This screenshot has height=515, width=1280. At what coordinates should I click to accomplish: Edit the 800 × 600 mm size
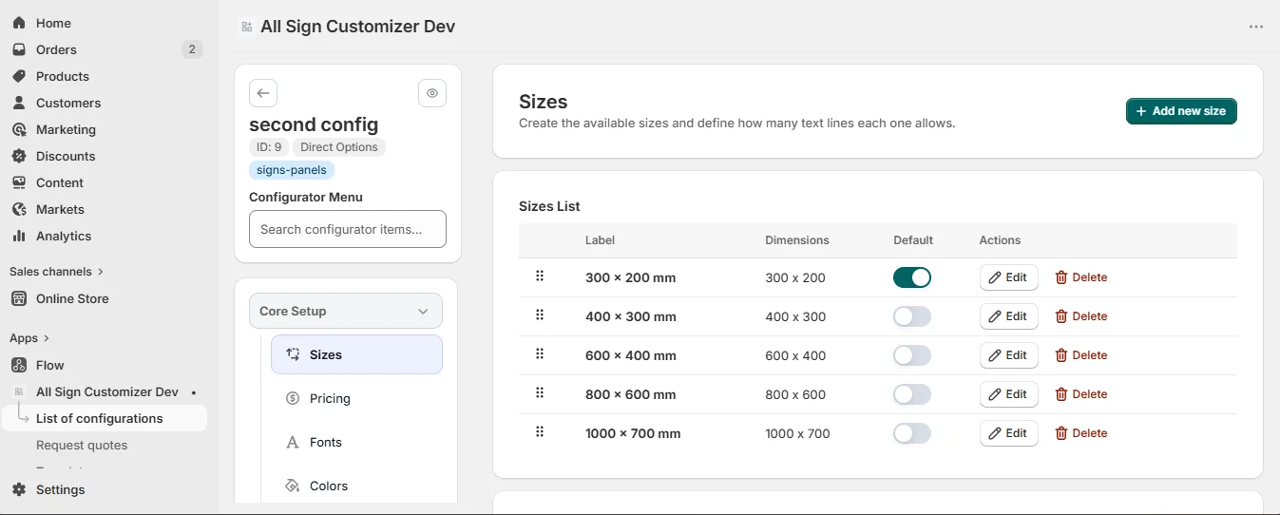1008,394
